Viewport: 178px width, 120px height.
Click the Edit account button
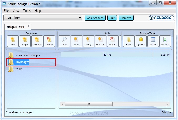pos(112,18)
